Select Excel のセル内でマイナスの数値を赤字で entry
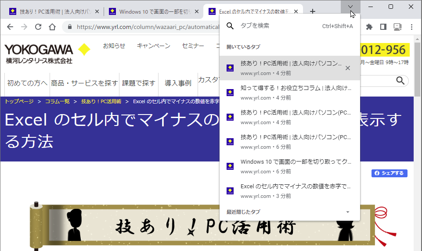The image size is (422, 251). 289,191
